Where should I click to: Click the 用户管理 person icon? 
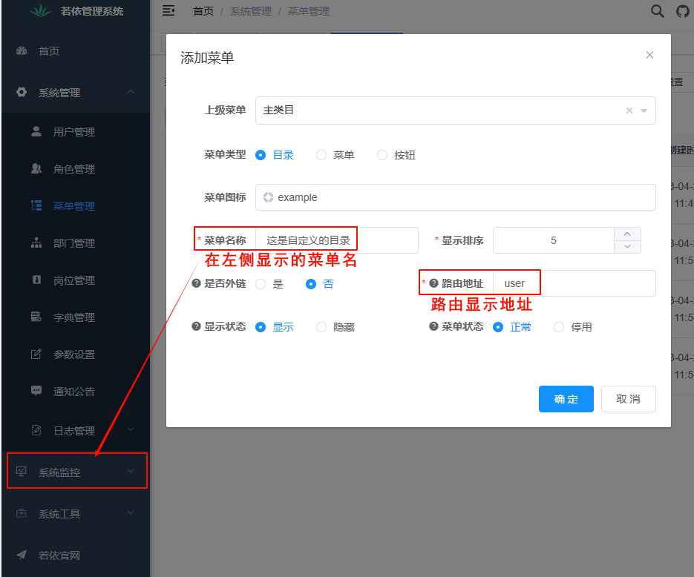tap(36, 131)
